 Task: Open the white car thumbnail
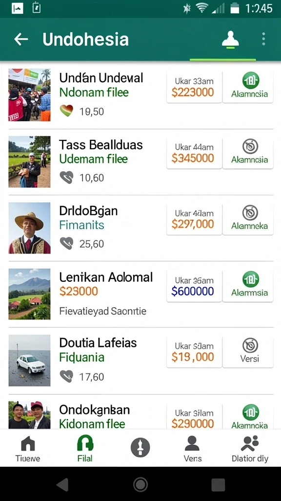29,361
